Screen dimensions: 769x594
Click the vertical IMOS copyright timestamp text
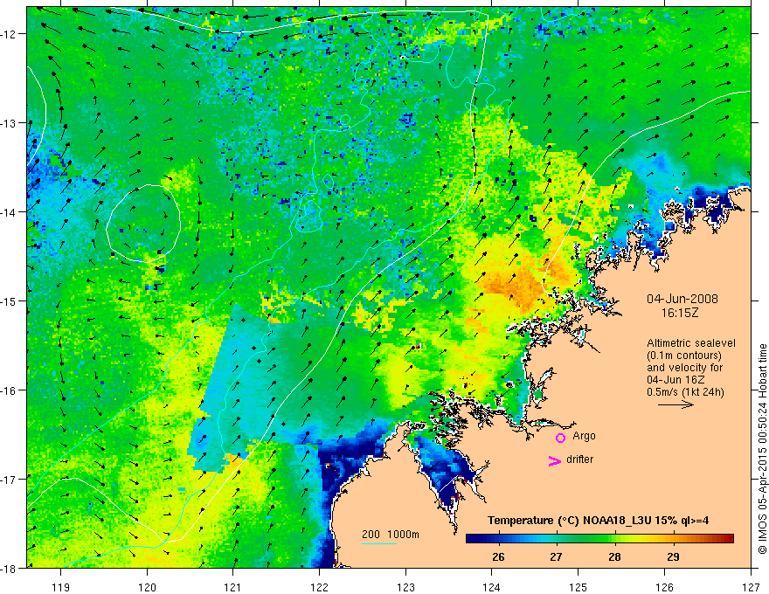762,449
